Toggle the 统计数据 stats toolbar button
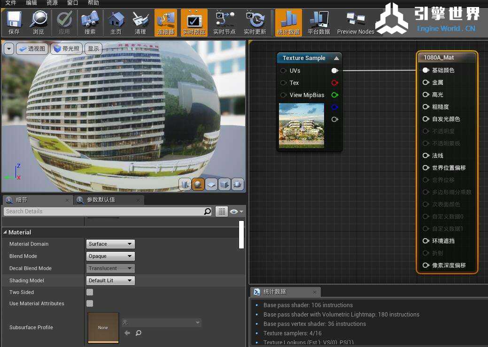 (288, 23)
